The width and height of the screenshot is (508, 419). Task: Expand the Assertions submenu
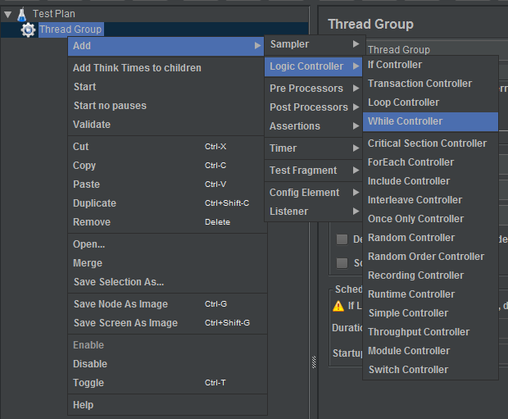point(313,125)
